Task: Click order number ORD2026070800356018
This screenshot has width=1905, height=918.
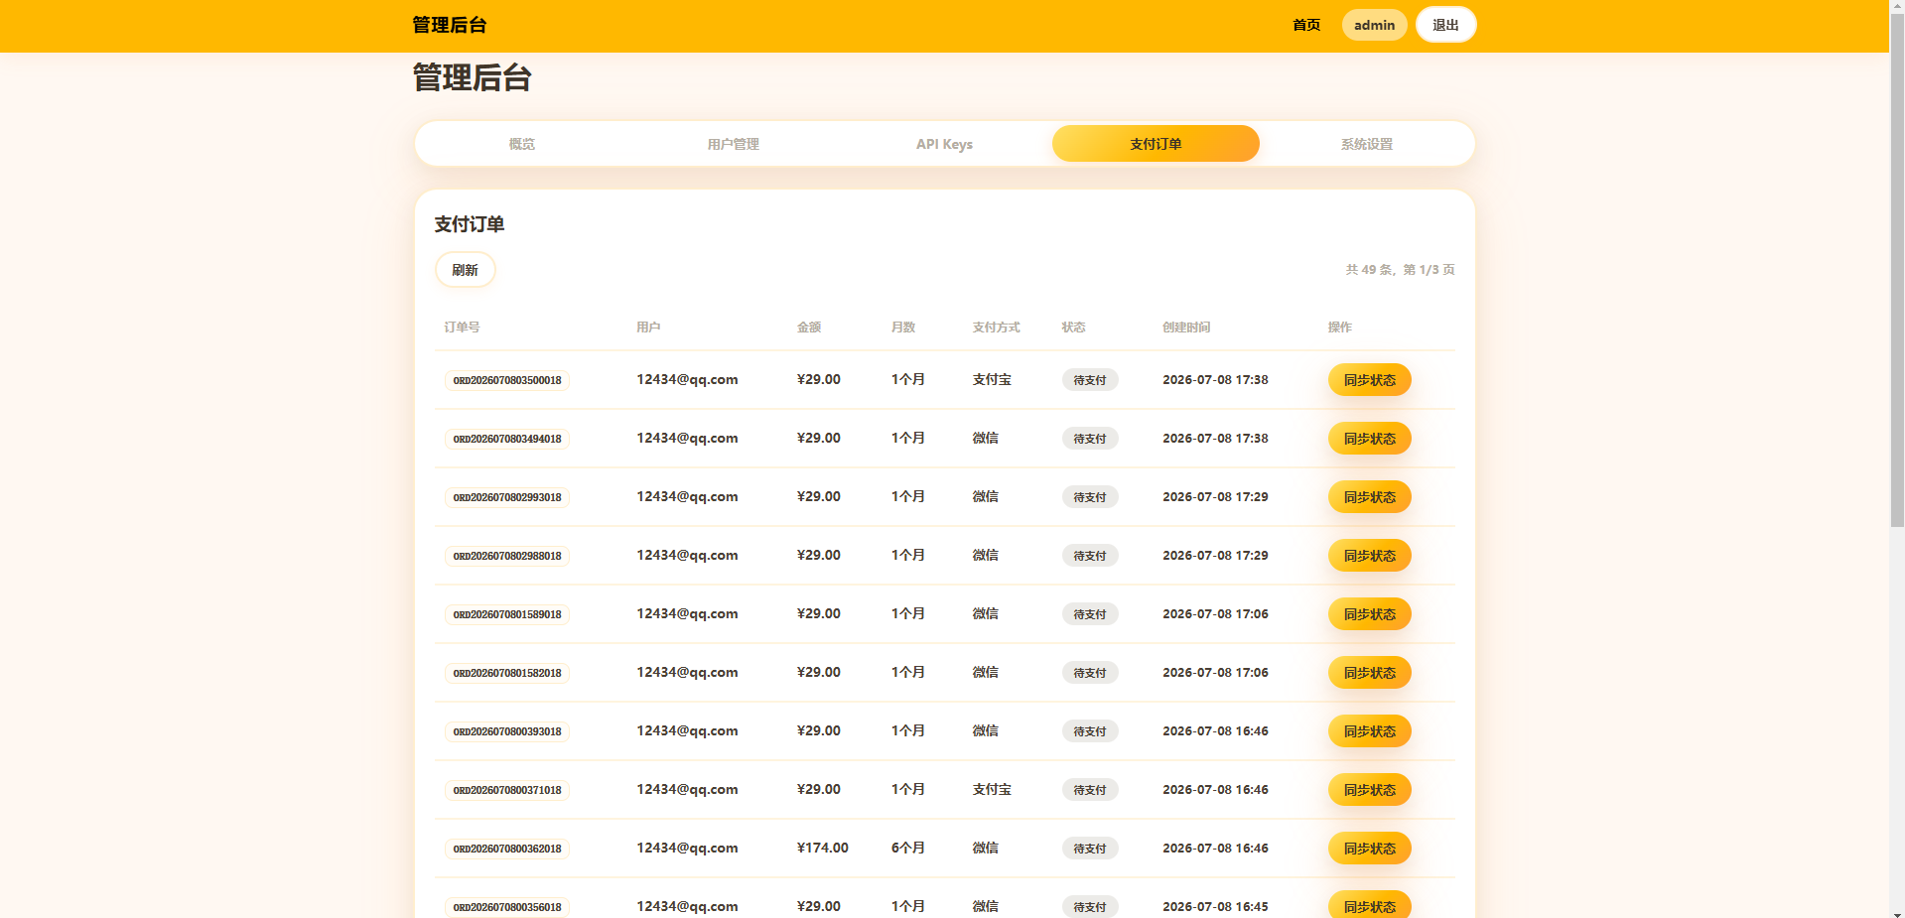Action: (x=507, y=907)
